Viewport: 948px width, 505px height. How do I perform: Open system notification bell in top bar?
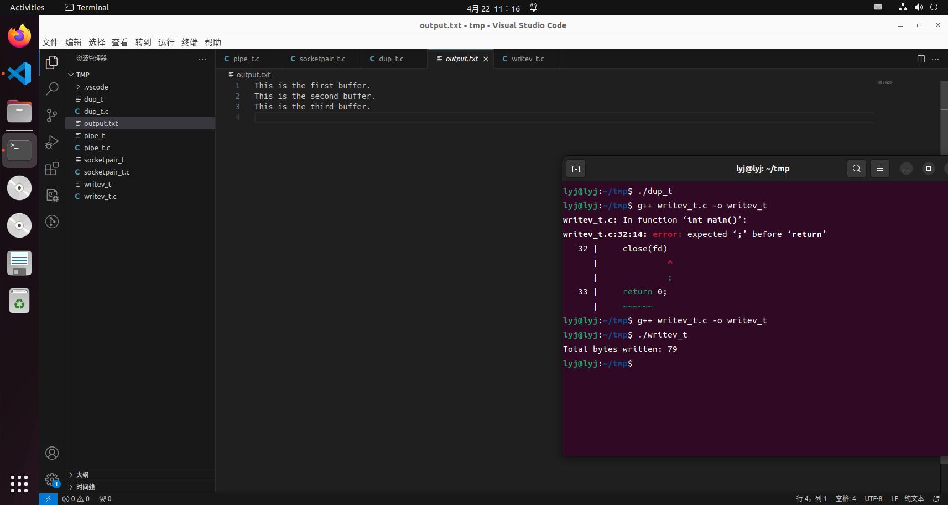pos(534,8)
